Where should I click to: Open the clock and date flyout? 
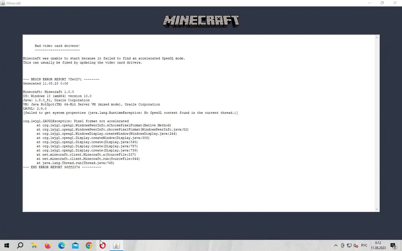click(x=378, y=245)
